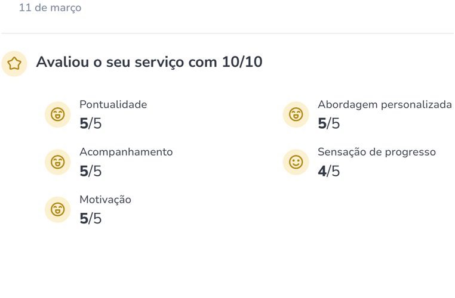Select the Sensação de progresso label
The image size is (455, 298).
[x=376, y=152]
